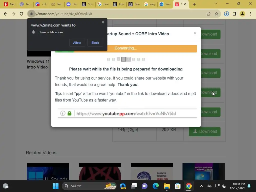This screenshot has height=192, width=256.
Task: Allow y2mate notifications
Action: pyautogui.click(x=77, y=42)
